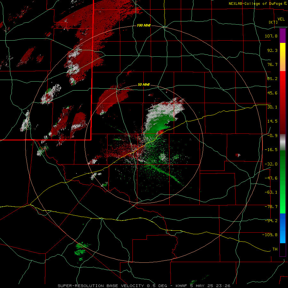
Task: Select the 30.1 legend value
Action: pyautogui.click(x=272, y=107)
